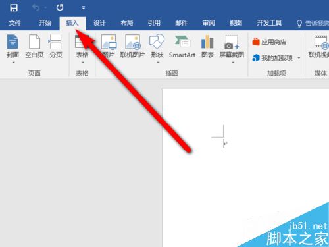The image size is (329, 247).
Task: Insert a 图片 picture from device
Action: click(109, 46)
